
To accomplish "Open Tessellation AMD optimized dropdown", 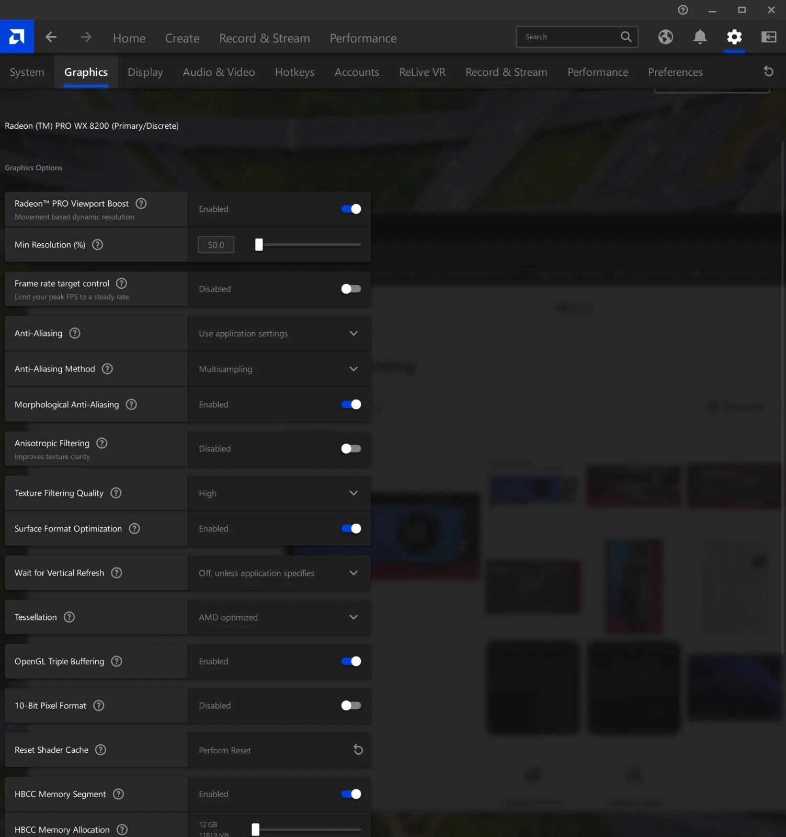I will (279, 617).
